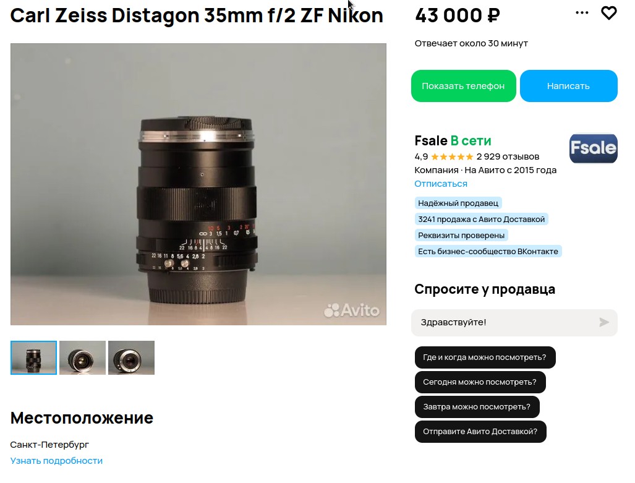Open the Fsale seller name
This screenshot has width=635, height=483.
pos(431,140)
